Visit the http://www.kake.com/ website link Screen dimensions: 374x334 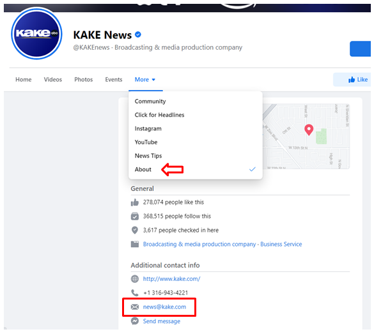pyautogui.click(x=171, y=278)
